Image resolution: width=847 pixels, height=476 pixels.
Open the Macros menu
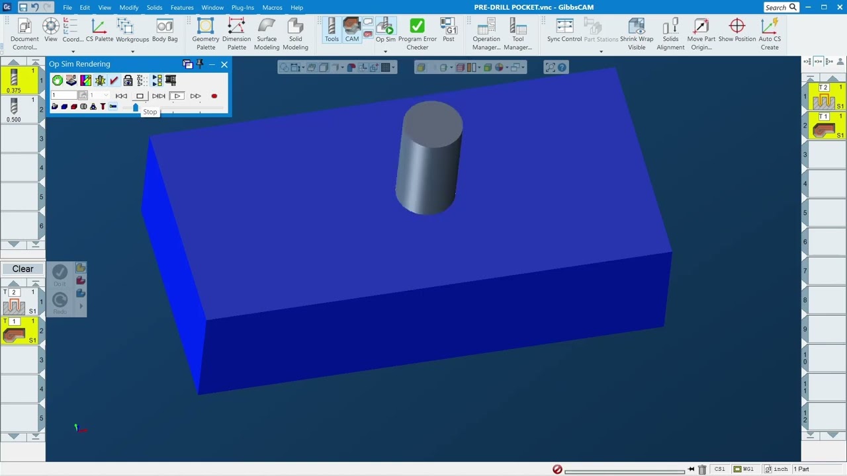coord(273,7)
